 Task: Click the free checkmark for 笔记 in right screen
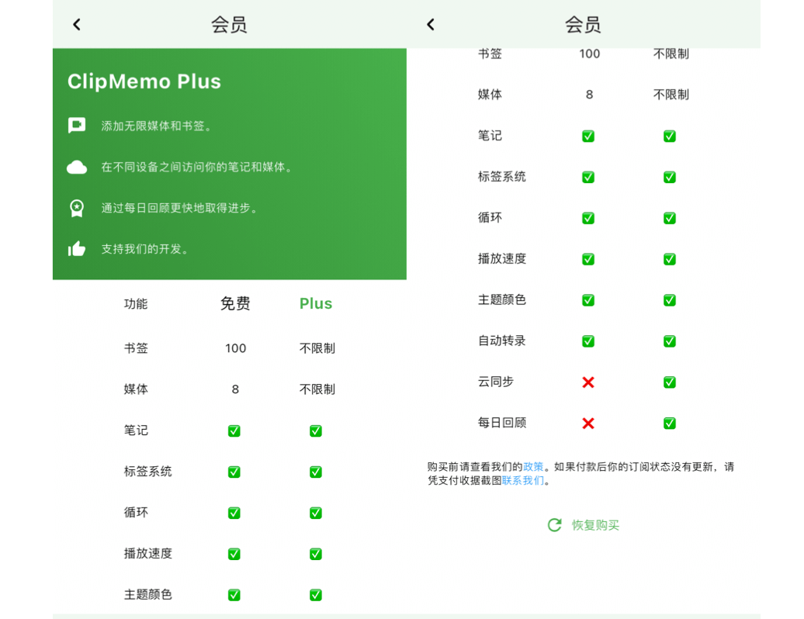point(588,137)
